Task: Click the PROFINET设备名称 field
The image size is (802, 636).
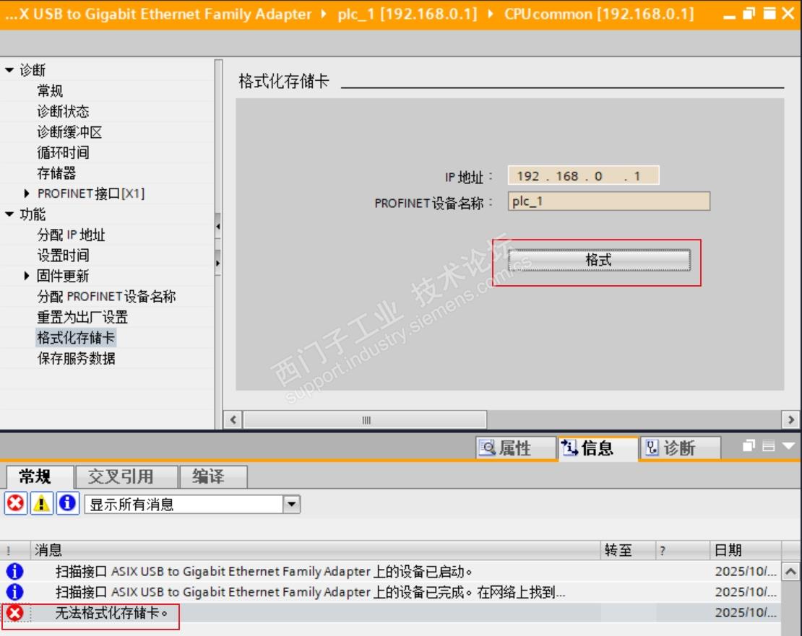Action: point(608,201)
